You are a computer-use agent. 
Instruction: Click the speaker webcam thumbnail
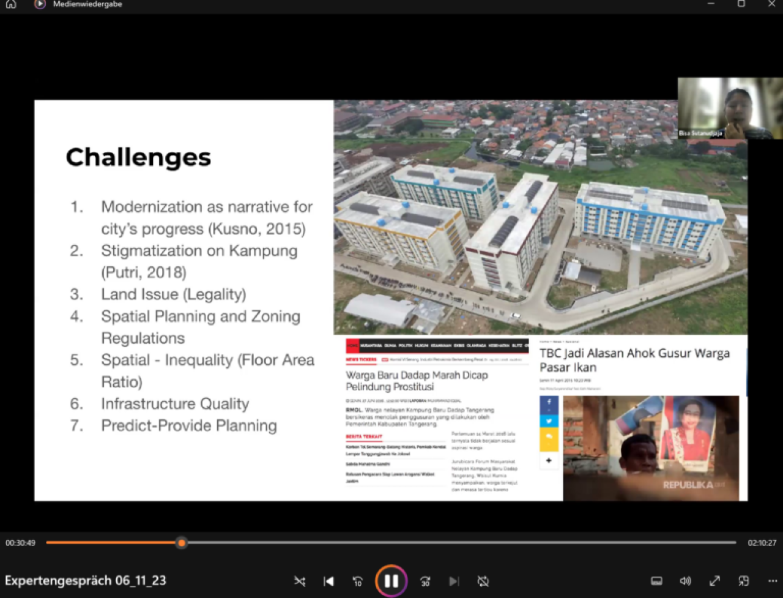[730, 108]
